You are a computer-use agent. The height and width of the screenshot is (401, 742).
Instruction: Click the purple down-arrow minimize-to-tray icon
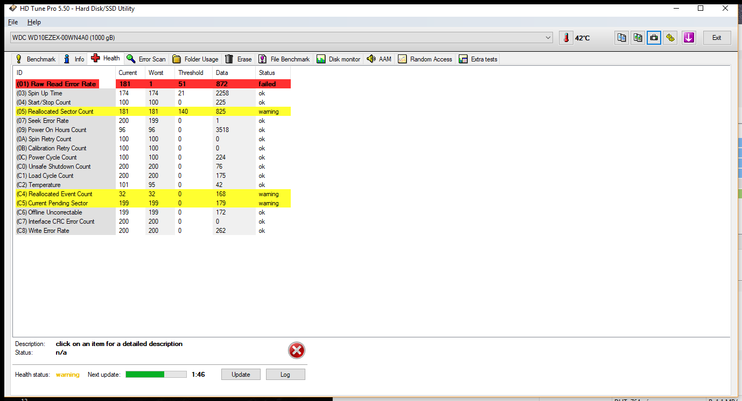pyautogui.click(x=689, y=38)
